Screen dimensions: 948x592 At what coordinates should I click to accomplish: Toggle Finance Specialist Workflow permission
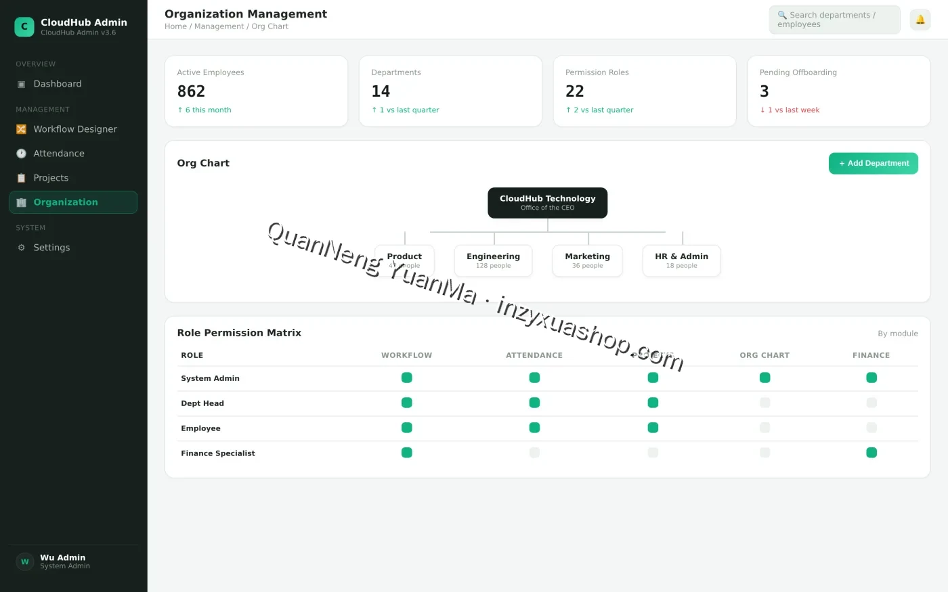coord(406,453)
